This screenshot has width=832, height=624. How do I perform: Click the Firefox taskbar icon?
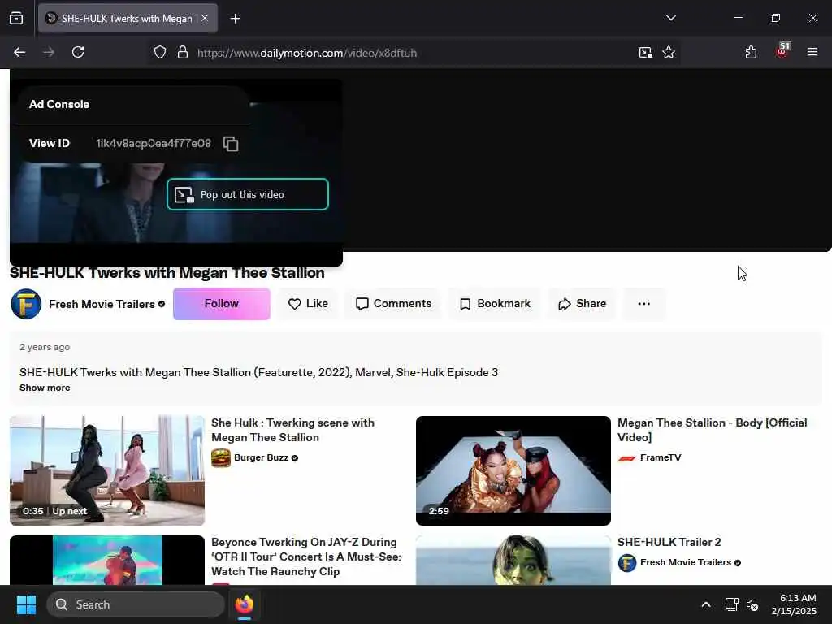click(x=245, y=604)
